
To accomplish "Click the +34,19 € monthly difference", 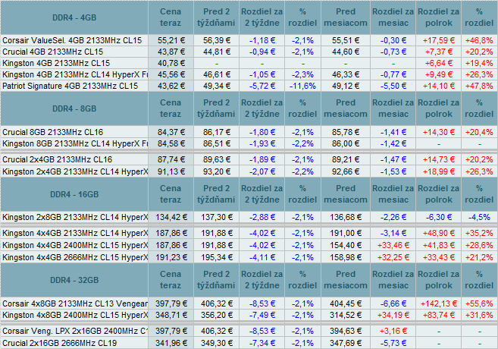I will [x=393, y=316].
